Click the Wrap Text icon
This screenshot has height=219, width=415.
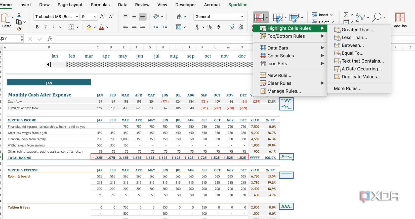pyautogui.click(x=179, y=17)
